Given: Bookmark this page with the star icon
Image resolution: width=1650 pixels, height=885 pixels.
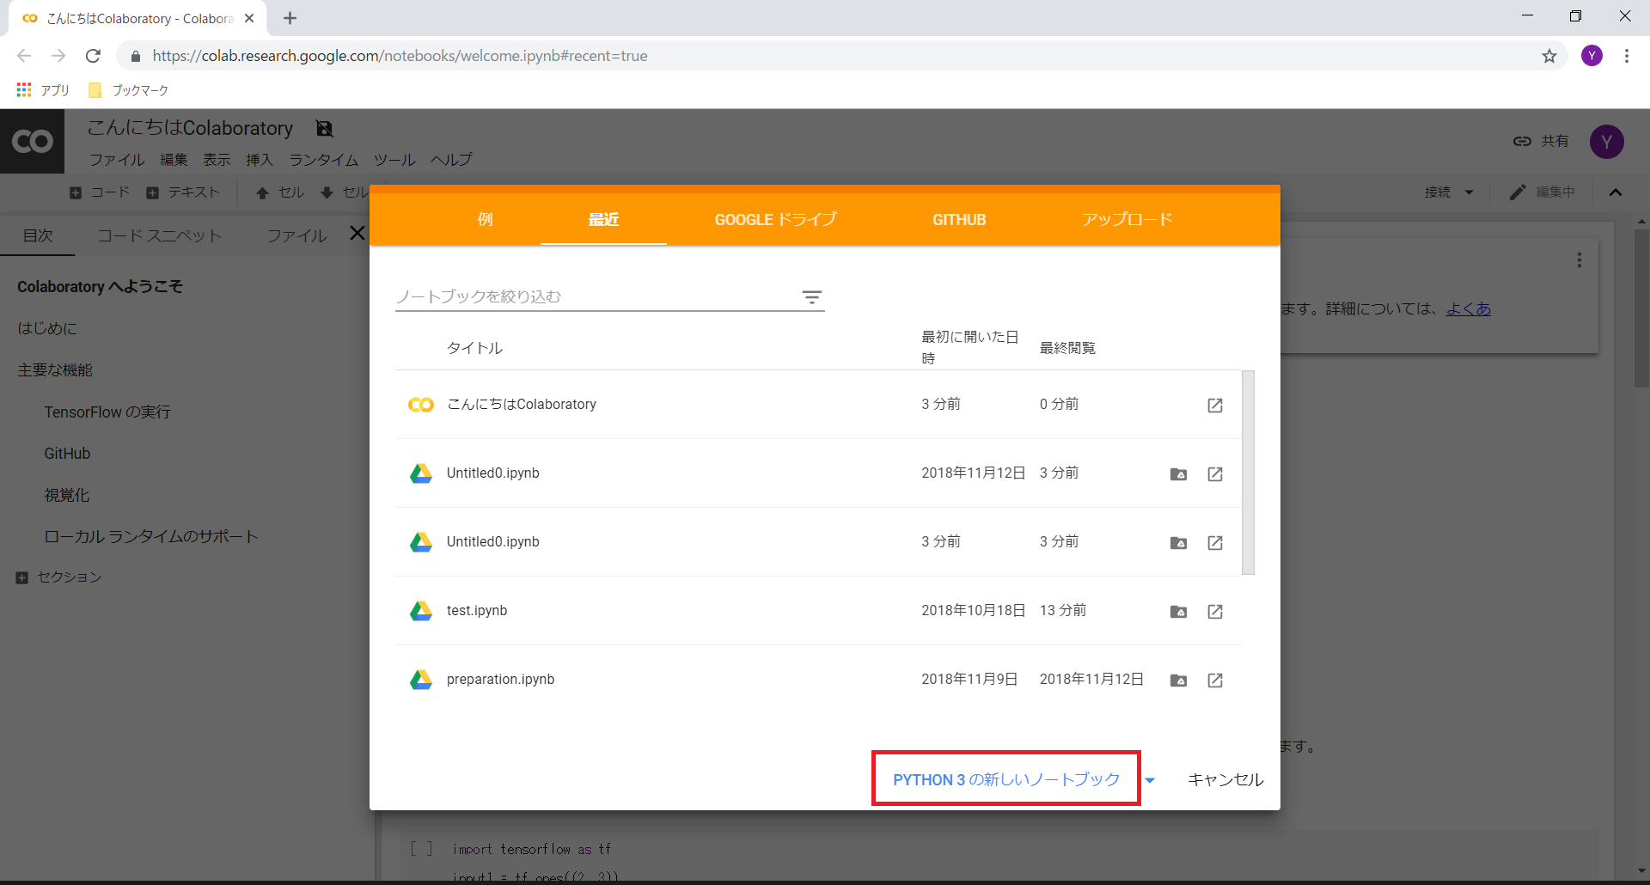Looking at the screenshot, I should (1549, 56).
